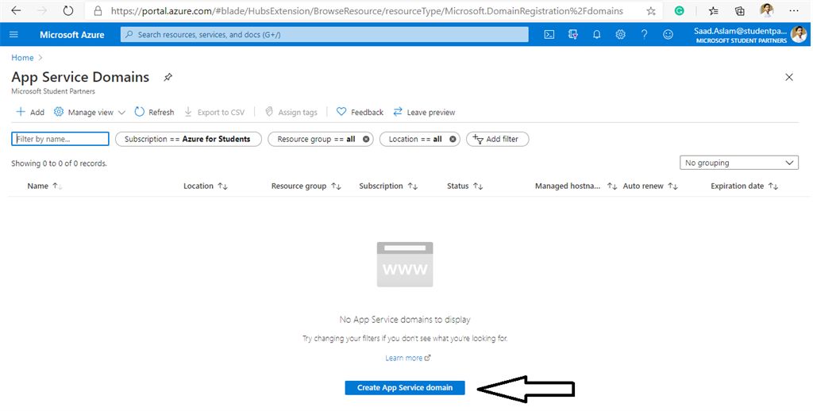Focus Azure search resources box

pos(325,35)
